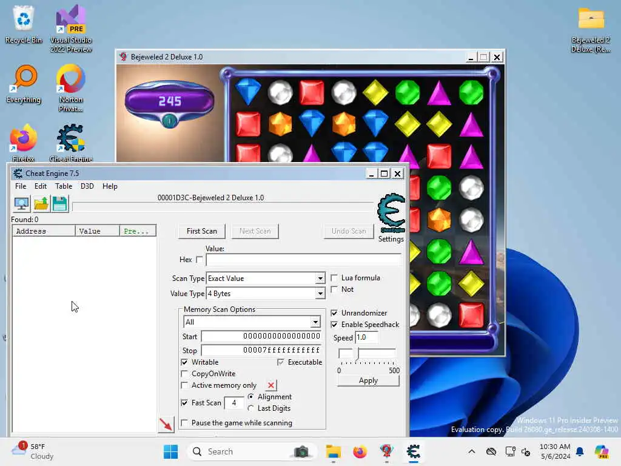The height and width of the screenshot is (466, 621).
Task: Click the Fast Scan alignment number field
Action: click(x=234, y=403)
